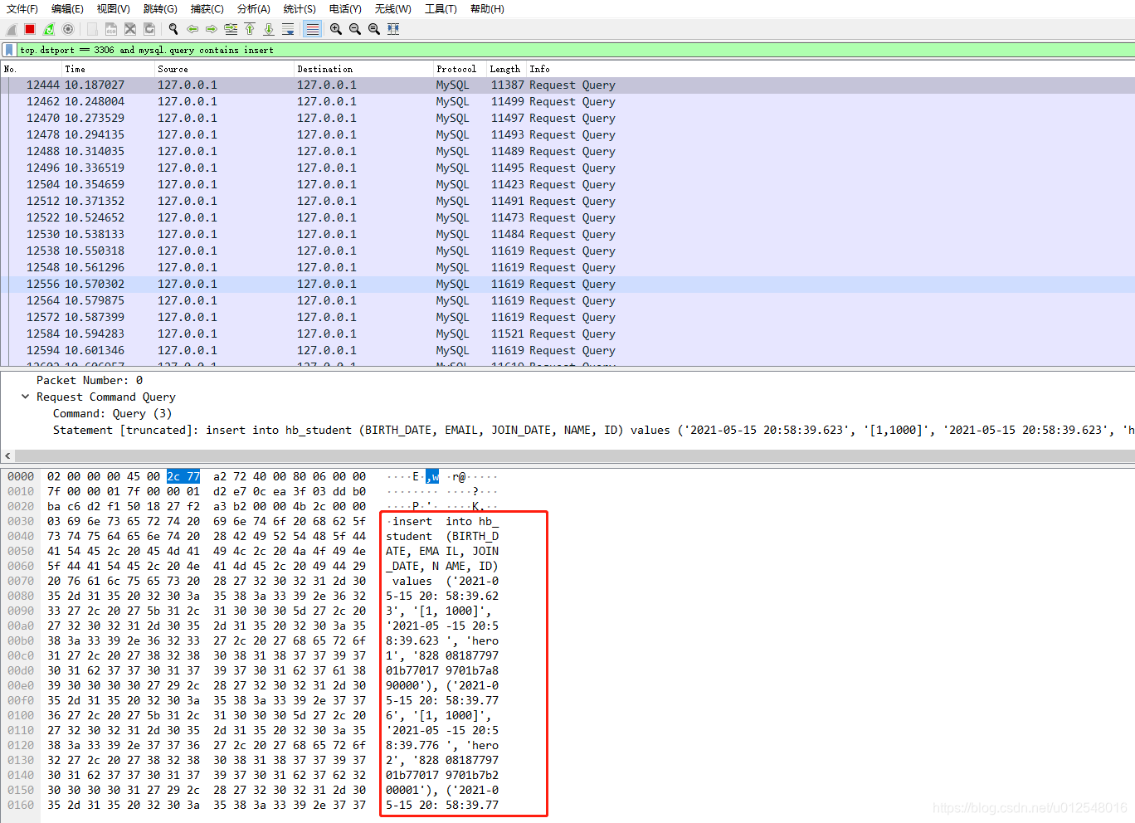Viewport: 1135px width, 823px height.
Task: Sort by the Length column header
Action: (506, 69)
